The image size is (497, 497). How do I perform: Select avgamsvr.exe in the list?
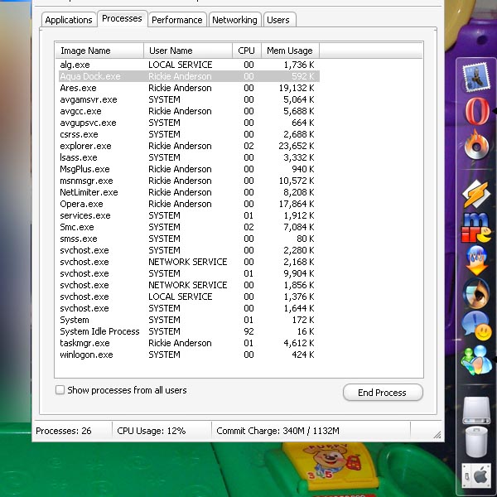[x=189, y=99]
